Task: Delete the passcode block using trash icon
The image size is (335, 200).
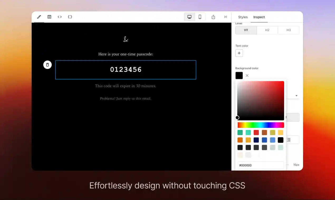Action: pos(47,64)
